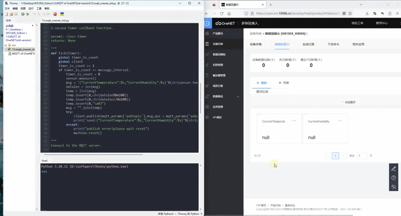Click the pencil feedback icon on right

pos(394,169)
